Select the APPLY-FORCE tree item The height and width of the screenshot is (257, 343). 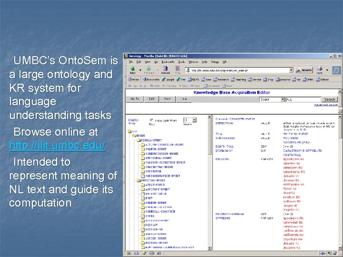click(155, 185)
